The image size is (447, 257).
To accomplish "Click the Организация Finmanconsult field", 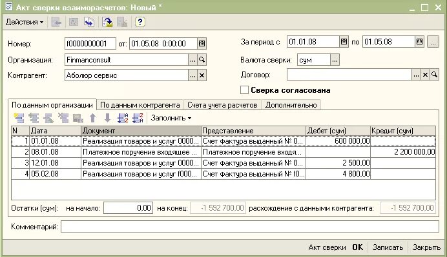I will [127, 60].
